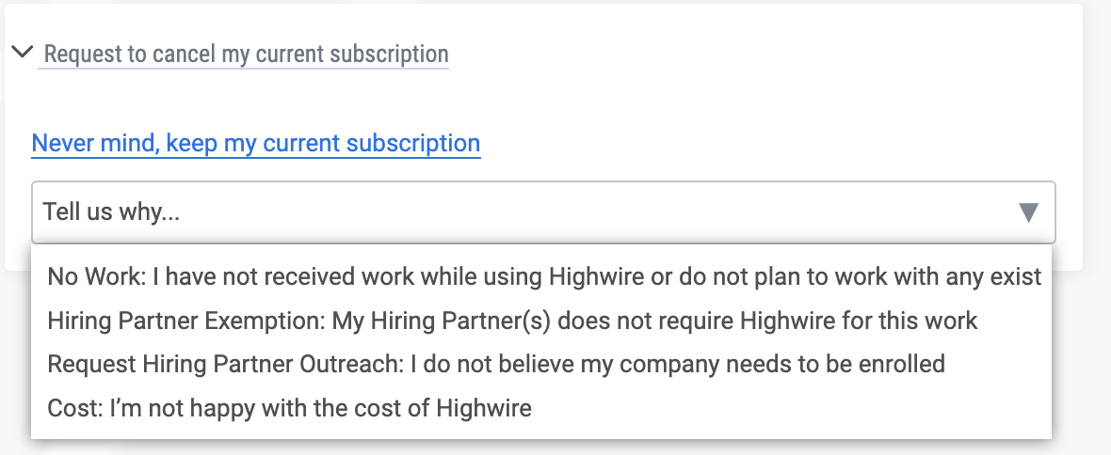
Task: Click 'Request to cancel my current subscription'
Action: tap(246, 54)
